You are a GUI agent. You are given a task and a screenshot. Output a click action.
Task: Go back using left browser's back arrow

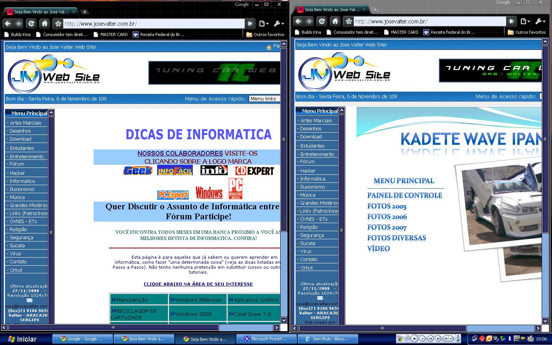pos(8,24)
